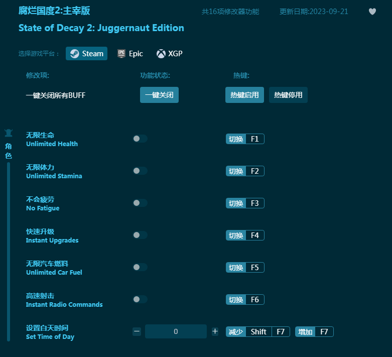392x357 pixels.
Task: Click the left sidebar scrollbar
Action: pyautogui.click(x=9, y=252)
